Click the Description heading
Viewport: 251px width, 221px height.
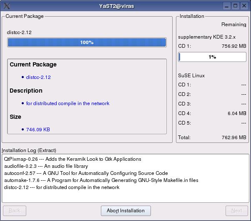coord(26,91)
